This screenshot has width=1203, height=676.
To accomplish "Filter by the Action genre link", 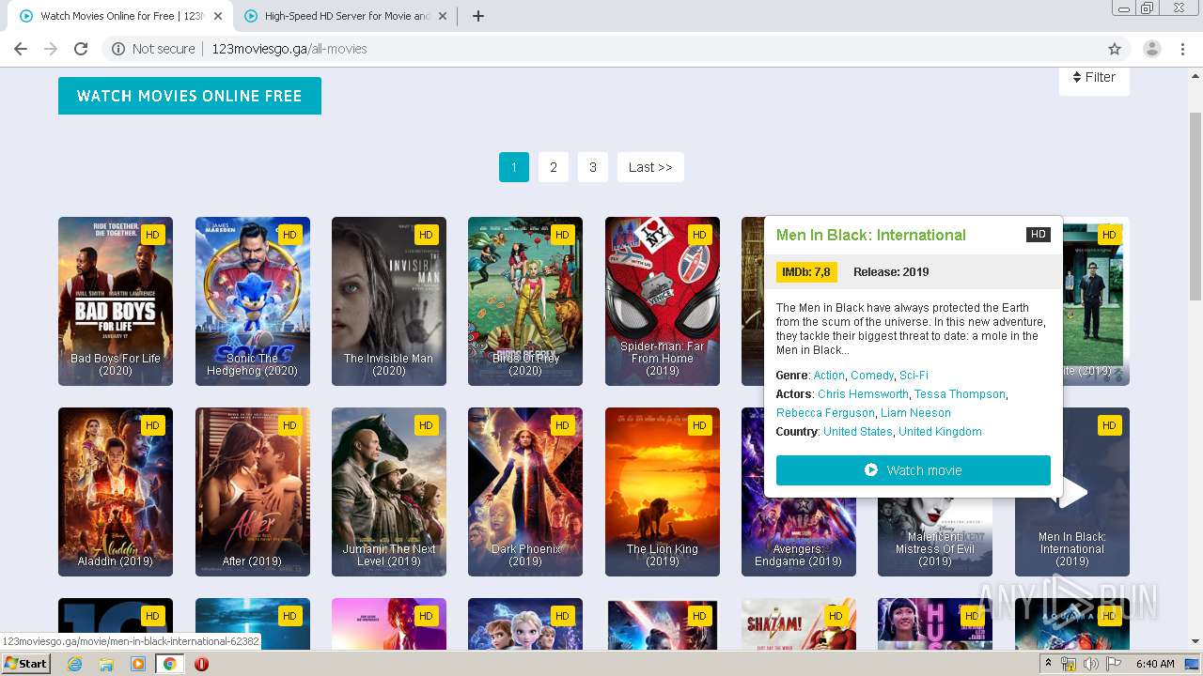I will pyautogui.click(x=829, y=376).
